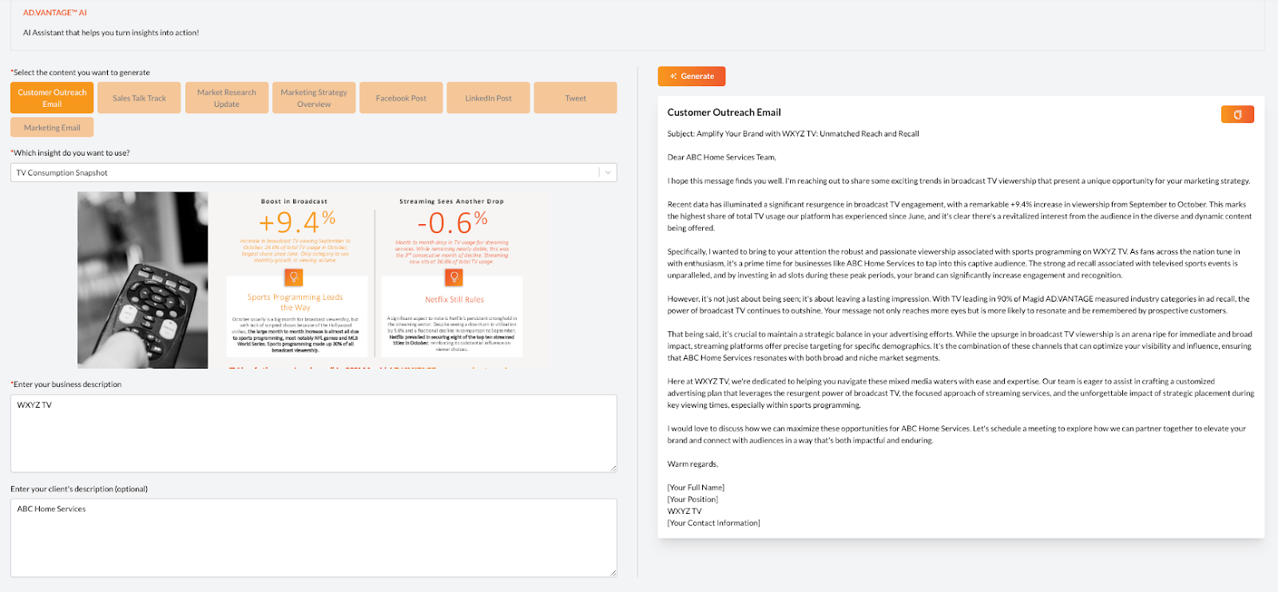Open the TV Consumption Snapshot selector
Screen dimensions: 1278x592
tap(304, 172)
